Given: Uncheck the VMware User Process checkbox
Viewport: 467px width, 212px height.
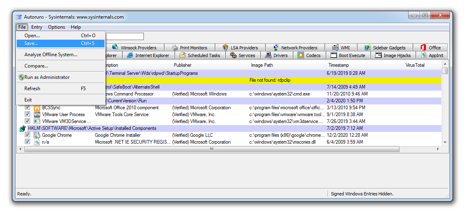Looking at the screenshot, I should [27, 114].
